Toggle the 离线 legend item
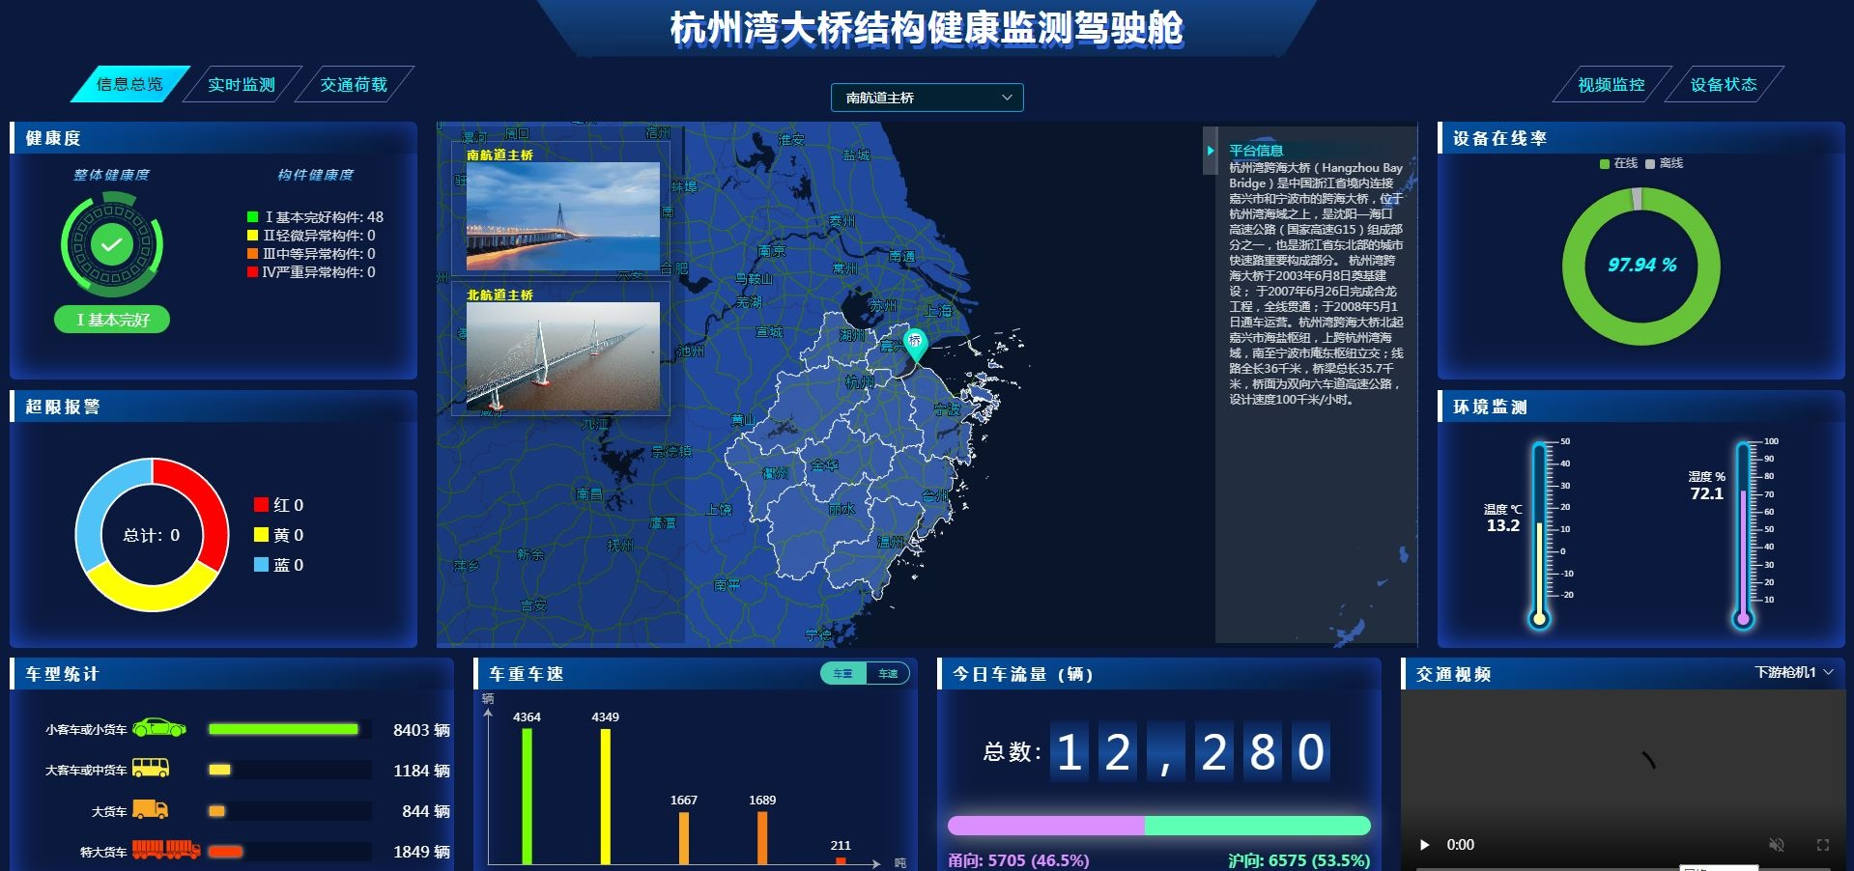 coord(1667,164)
